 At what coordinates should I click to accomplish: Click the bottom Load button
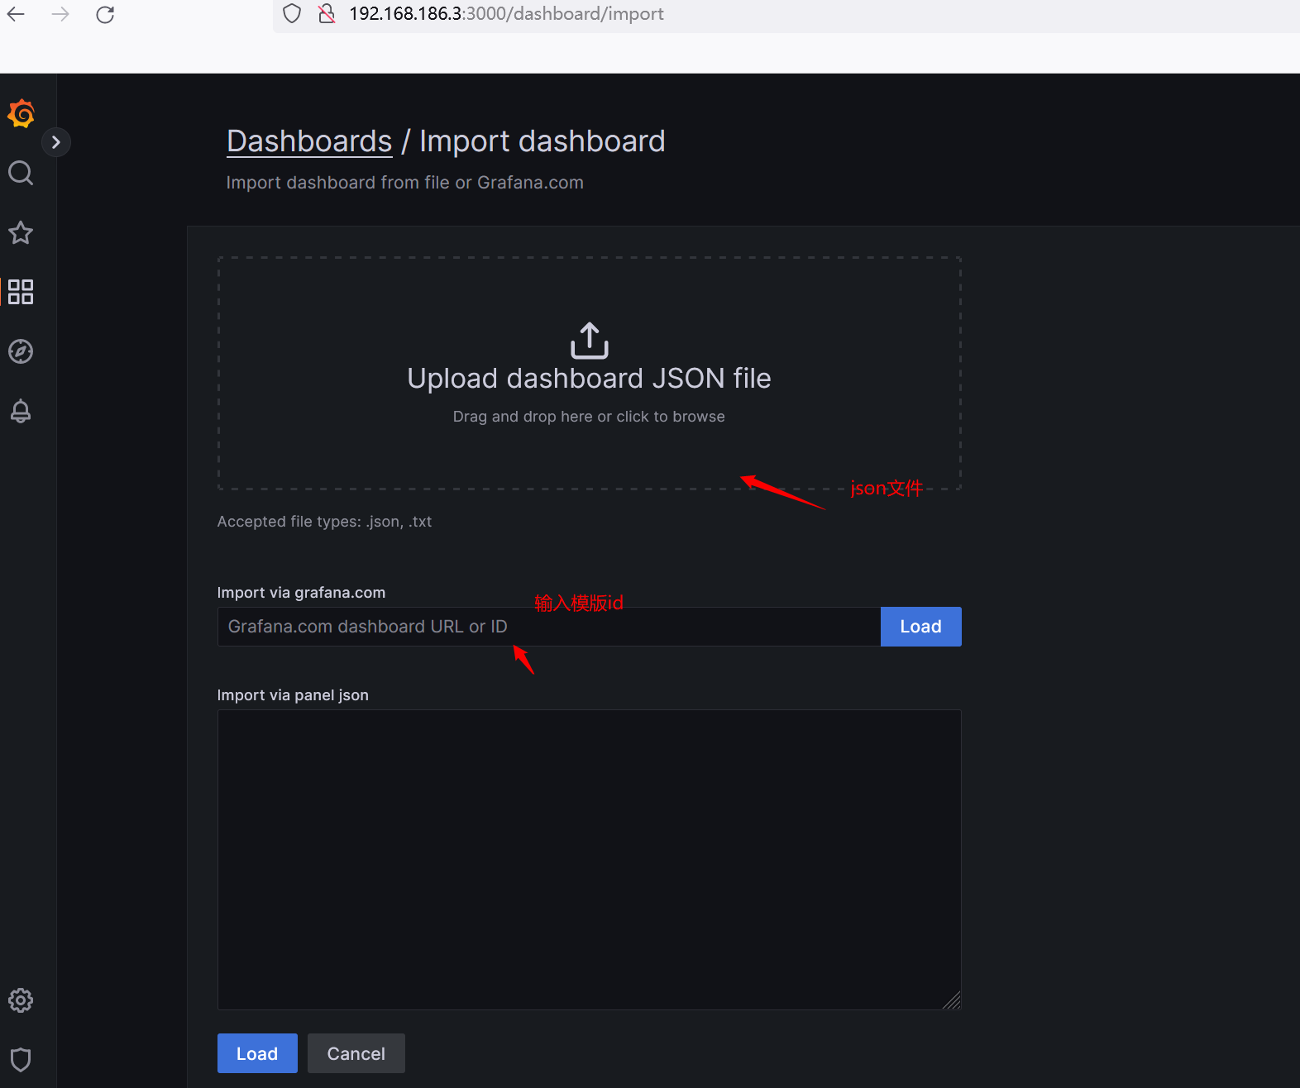click(x=257, y=1053)
